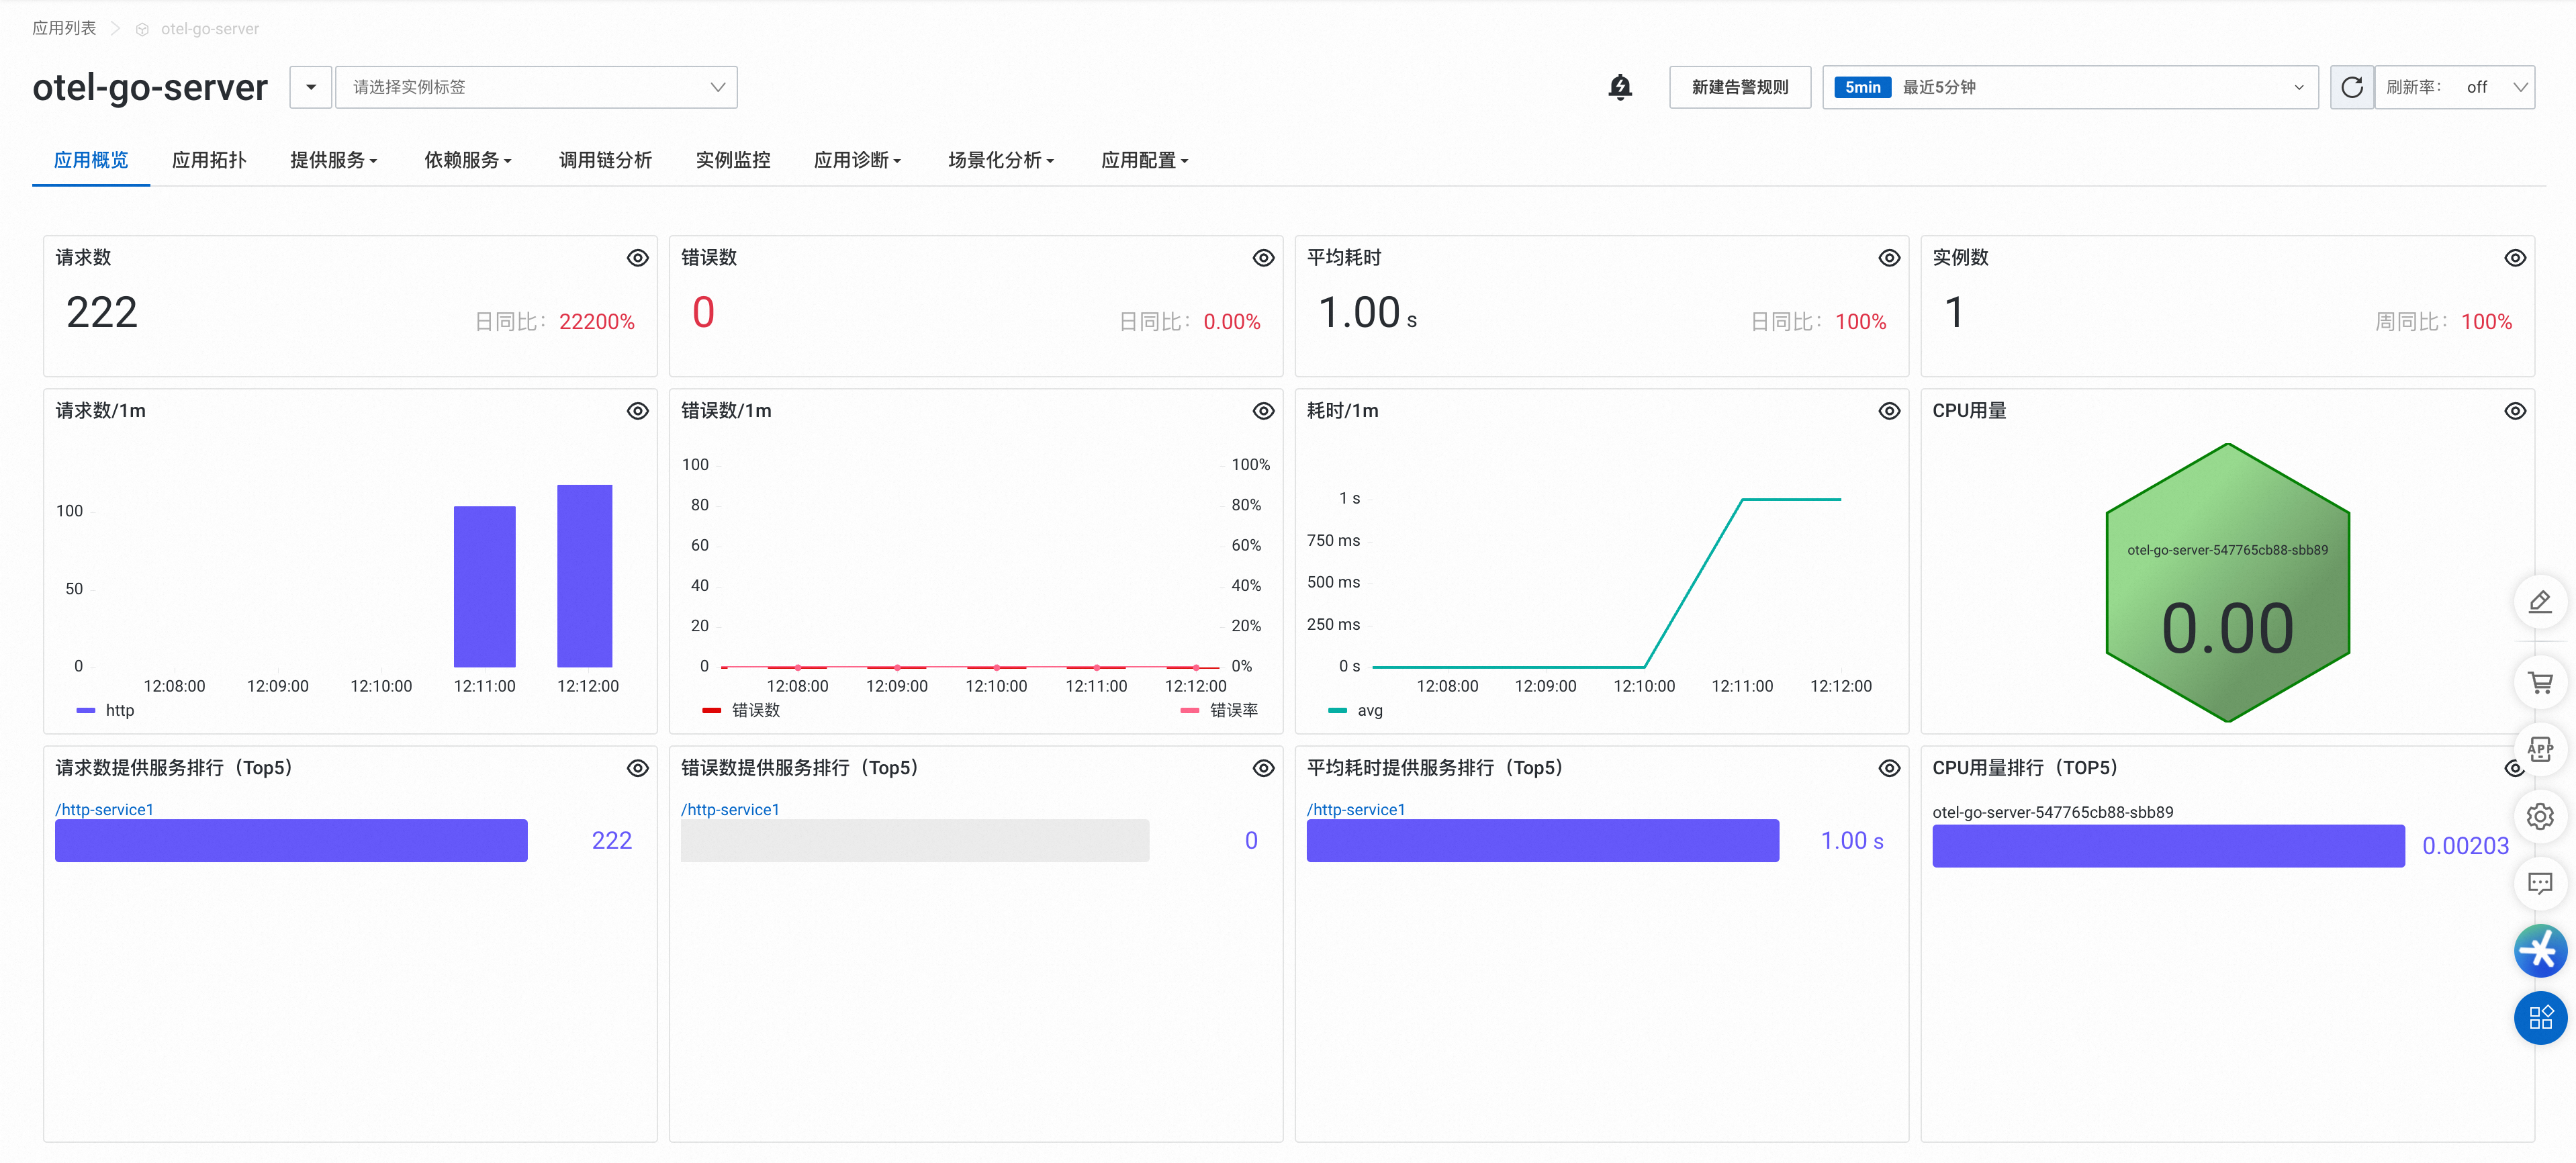Toggle visibility of 错误数 card

pos(1264,258)
